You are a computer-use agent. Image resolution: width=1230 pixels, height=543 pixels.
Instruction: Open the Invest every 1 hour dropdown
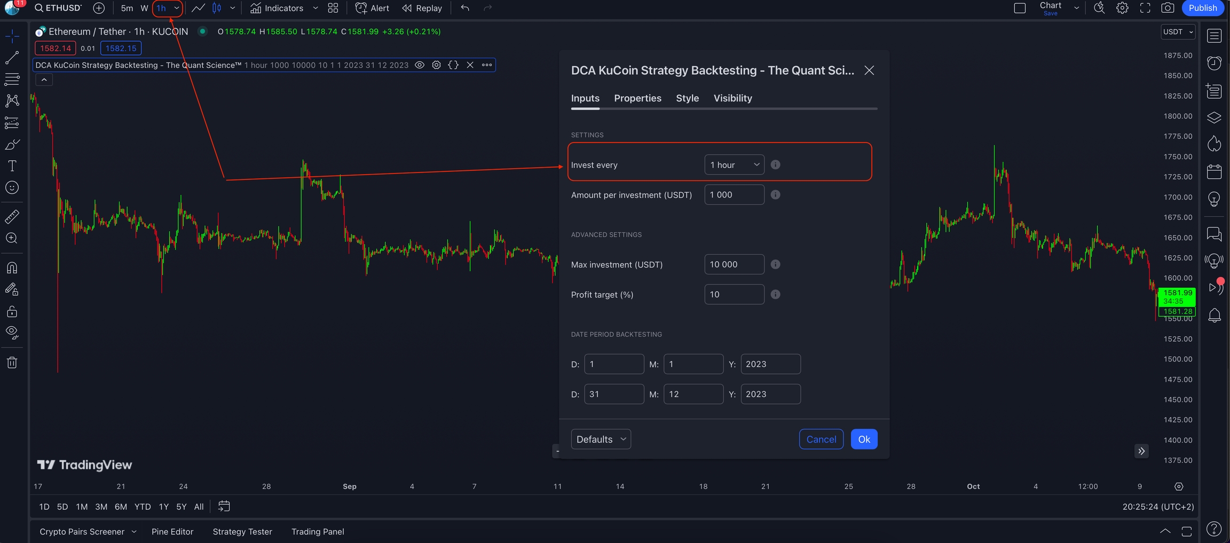coord(734,165)
